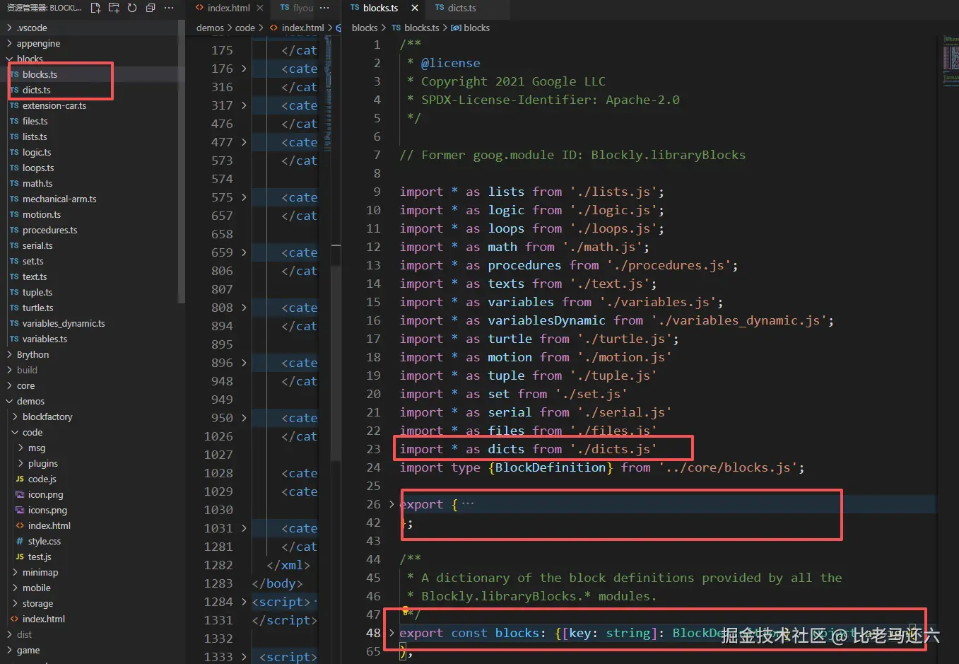959x664 pixels.
Task: Click the New Folder icon in explorer header
Action: pos(114,8)
